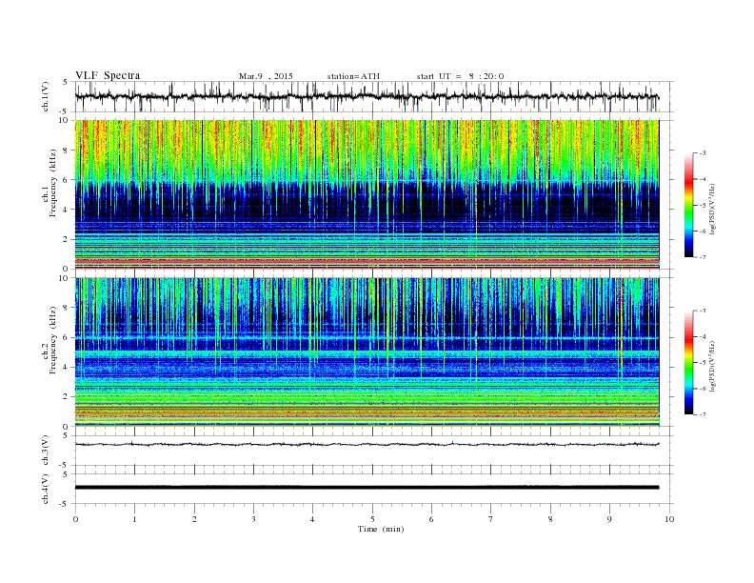This screenshot has width=754, height=583.
Task: Click the time axis tick label '10'
Action: coord(669,519)
